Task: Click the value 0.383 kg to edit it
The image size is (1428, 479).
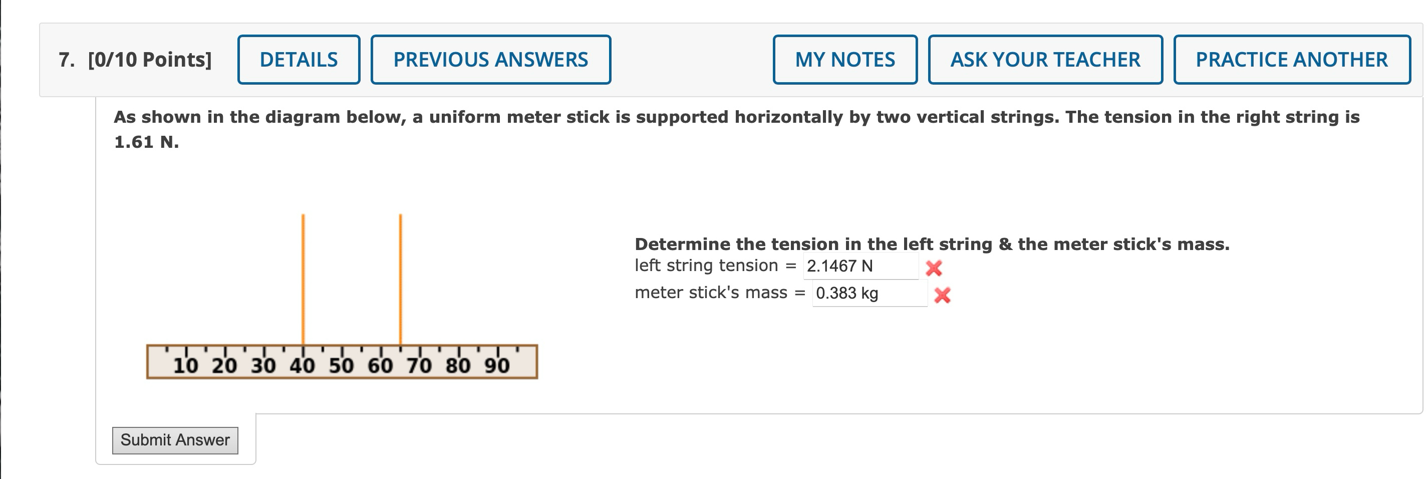Action: coord(845,295)
